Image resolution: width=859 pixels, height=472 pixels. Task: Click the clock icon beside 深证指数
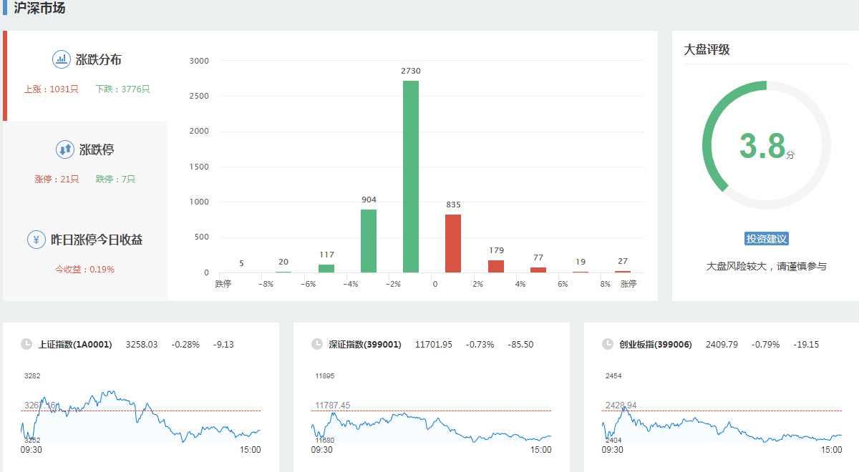[317, 345]
